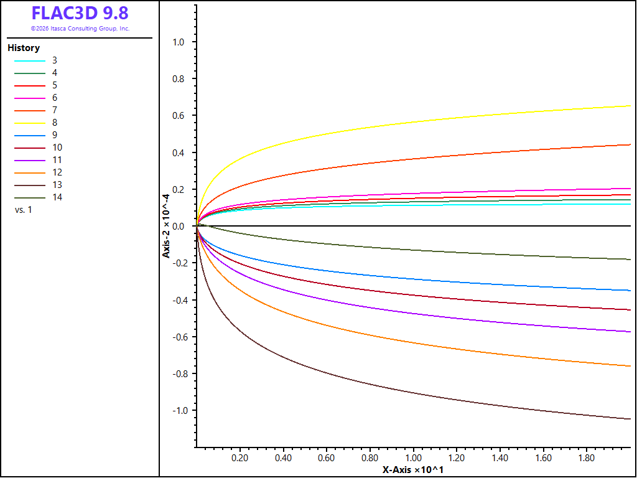Click the orange swatch for history 12

tap(30, 173)
